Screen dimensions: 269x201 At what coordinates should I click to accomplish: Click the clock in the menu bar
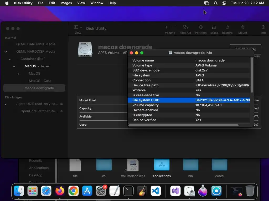[x=247, y=3]
